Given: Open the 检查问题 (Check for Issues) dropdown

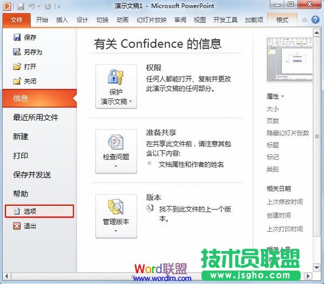Looking at the screenshot, I should pyautogui.click(x=116, y=151).
